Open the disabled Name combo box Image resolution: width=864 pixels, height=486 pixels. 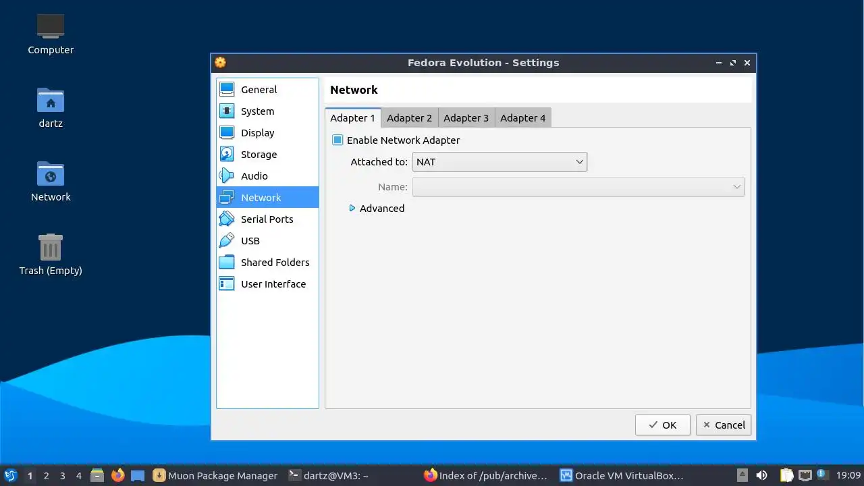(578, 187)
